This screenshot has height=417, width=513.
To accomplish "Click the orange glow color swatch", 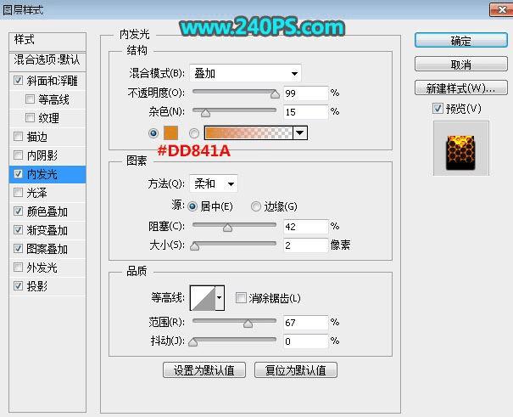I will [x=170, y=133].
